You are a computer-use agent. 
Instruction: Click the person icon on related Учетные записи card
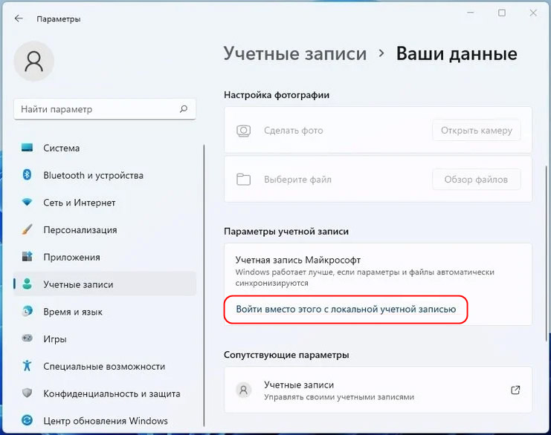pos(243,390)
